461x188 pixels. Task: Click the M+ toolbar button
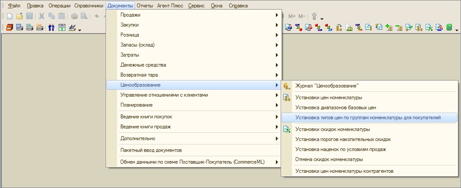292,16
